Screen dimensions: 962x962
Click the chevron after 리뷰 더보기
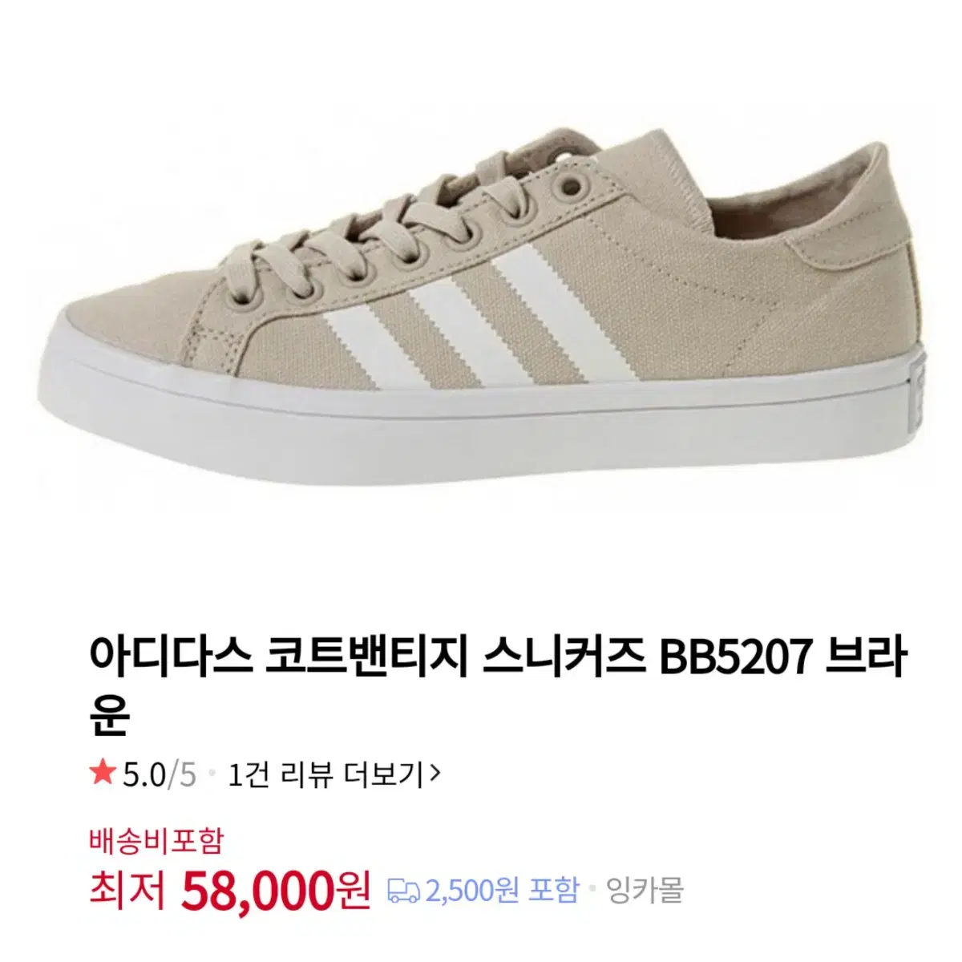(435, 774)
